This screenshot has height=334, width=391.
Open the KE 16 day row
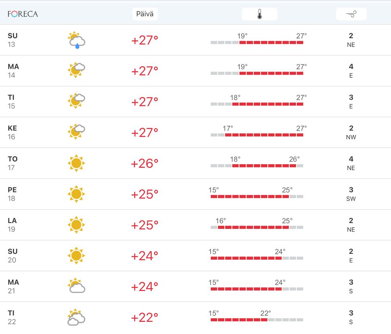pyautogui.click(x=195, y=133)
